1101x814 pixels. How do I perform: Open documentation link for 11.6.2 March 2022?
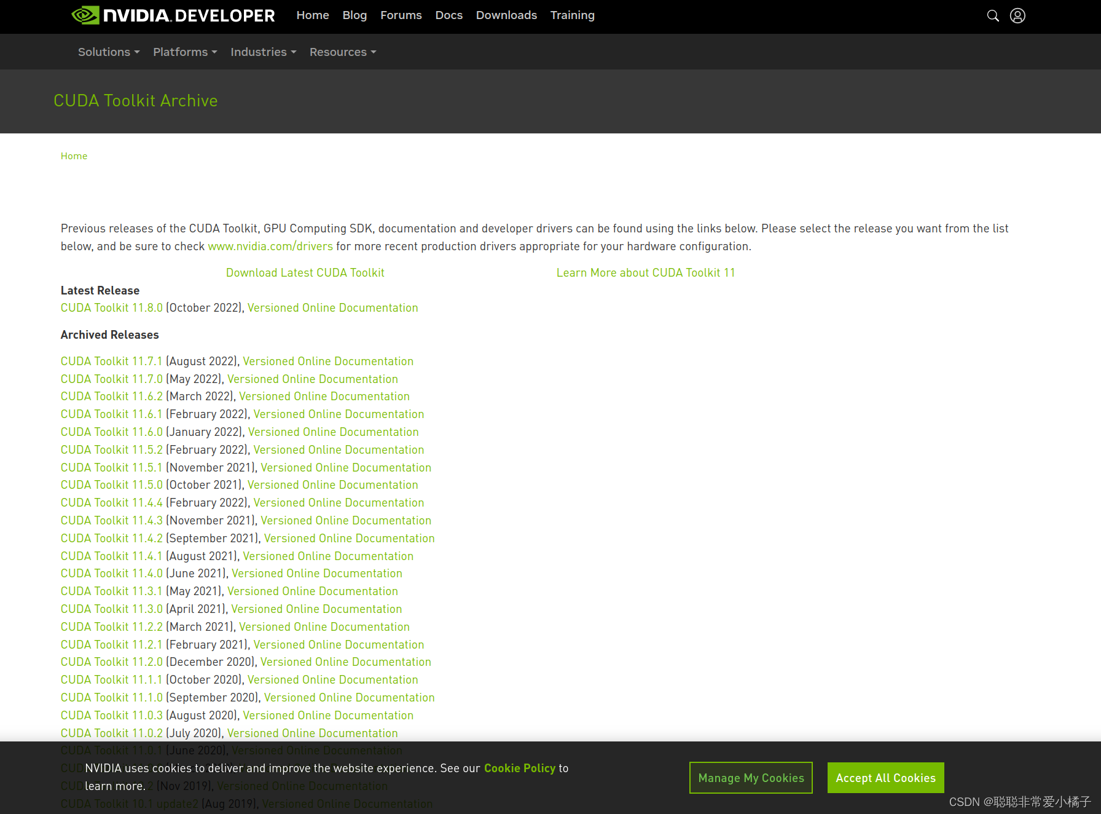324,396
